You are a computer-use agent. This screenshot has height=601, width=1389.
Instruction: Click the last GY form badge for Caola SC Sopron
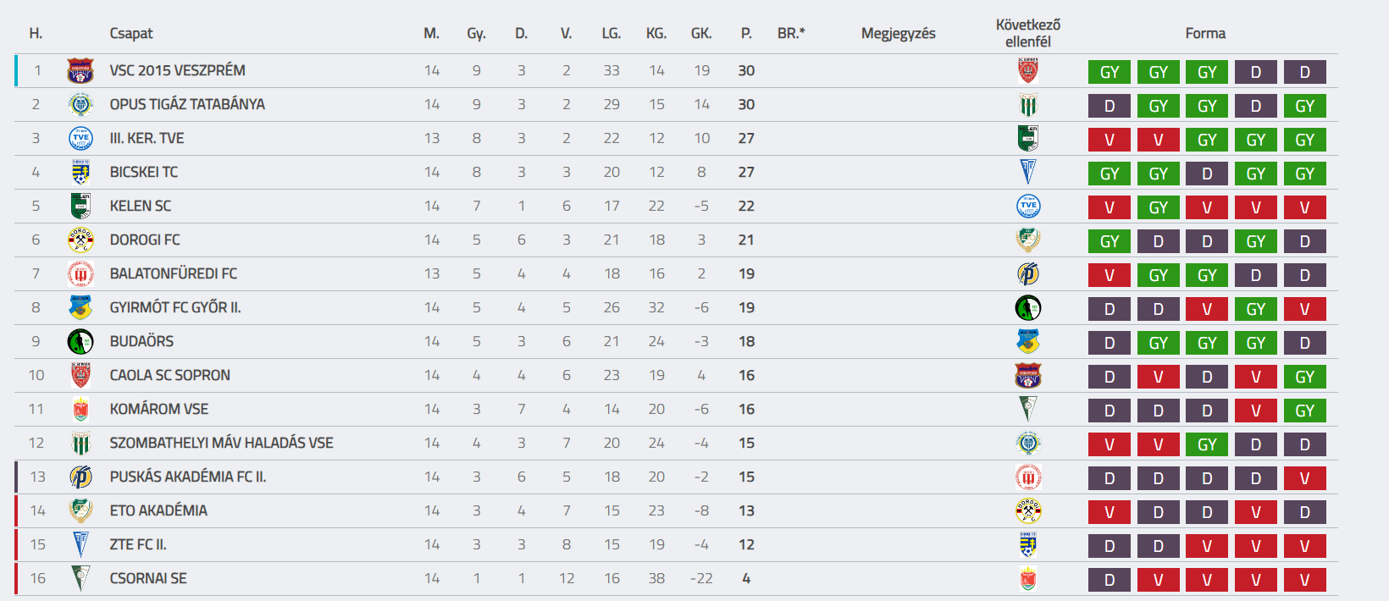tap(1305, 377)
